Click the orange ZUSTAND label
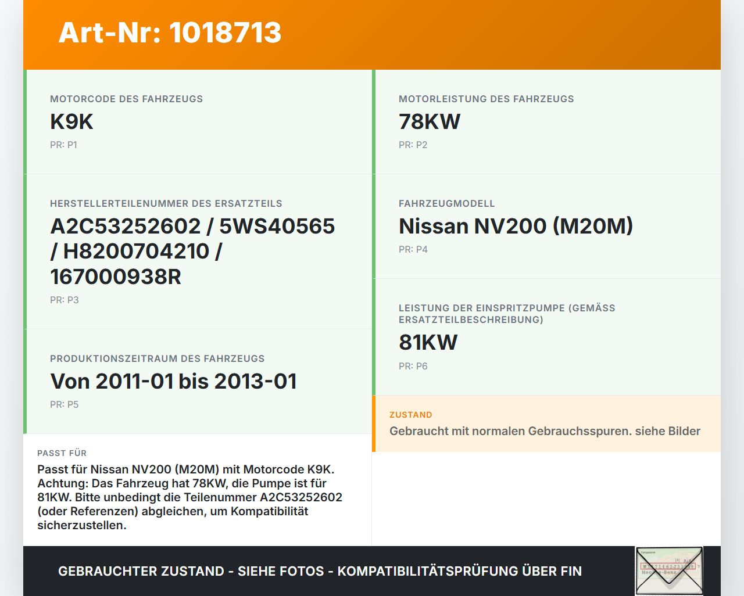744x596 pixels. tap(410, 415)
